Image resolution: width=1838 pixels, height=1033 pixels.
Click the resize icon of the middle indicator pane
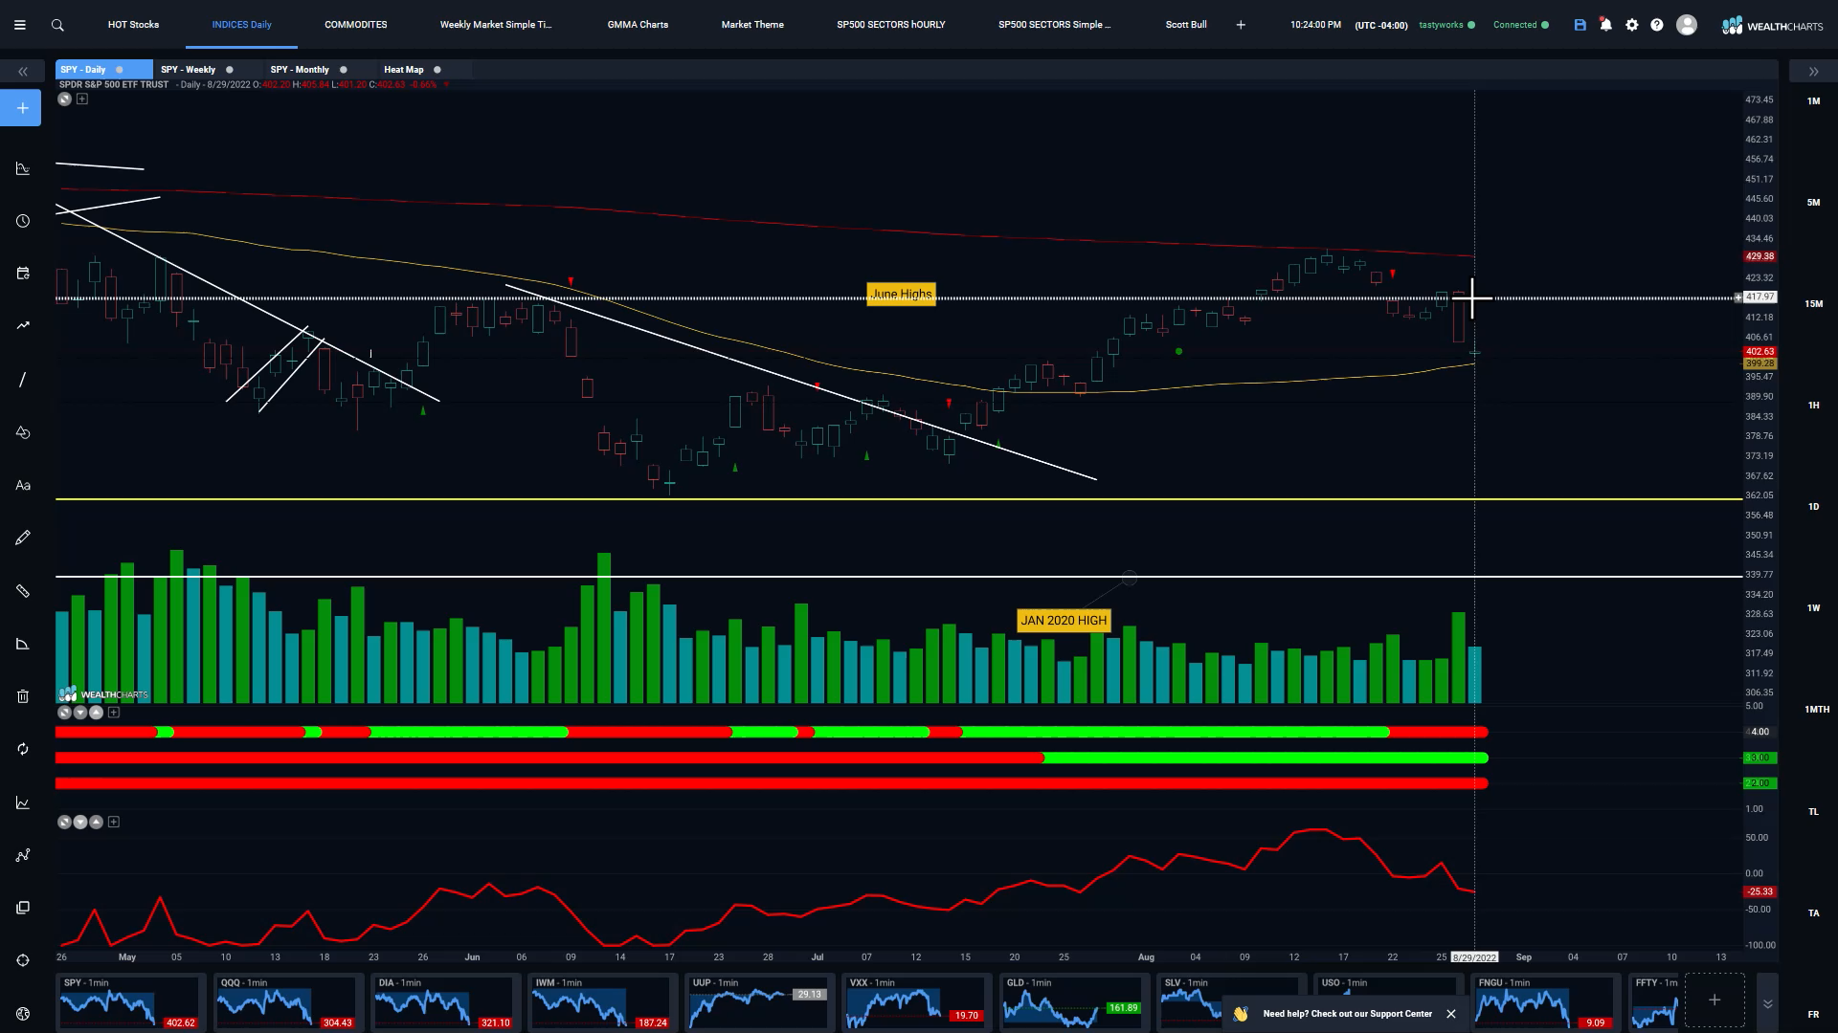click(64, 713)
